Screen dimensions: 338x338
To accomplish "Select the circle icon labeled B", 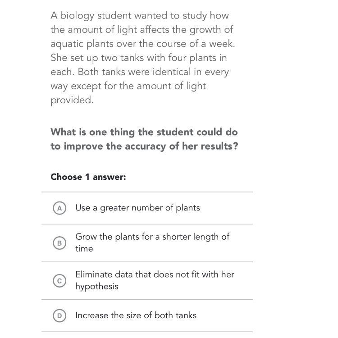I will pyautogui.click(x=59, y=243).
